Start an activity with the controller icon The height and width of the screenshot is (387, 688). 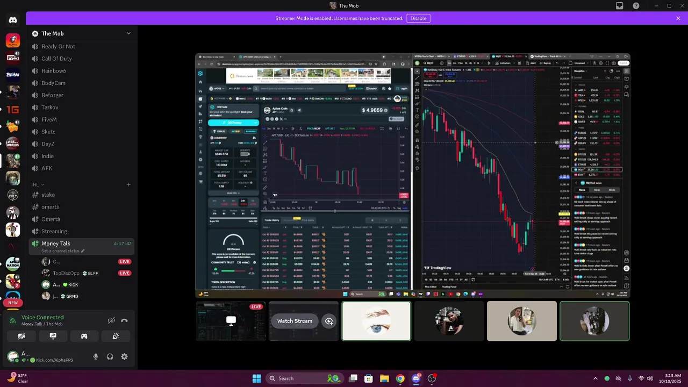pyautogui.click(x=84, y=336)
